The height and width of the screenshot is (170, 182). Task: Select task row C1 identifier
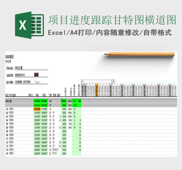click(7, 139)
